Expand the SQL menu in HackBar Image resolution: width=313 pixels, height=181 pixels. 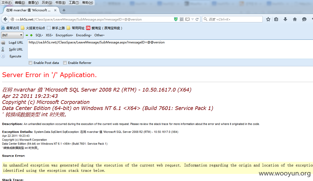(x=39, y=35)
